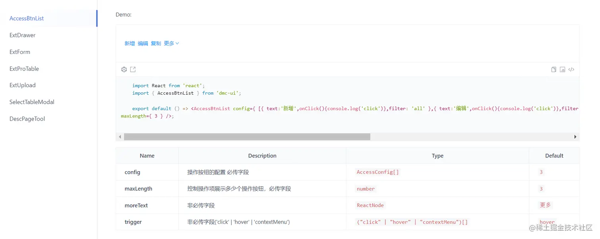The width and height of the screenshot is (600, 239).
Task: Click the number type value
Action: coord(365,189)
